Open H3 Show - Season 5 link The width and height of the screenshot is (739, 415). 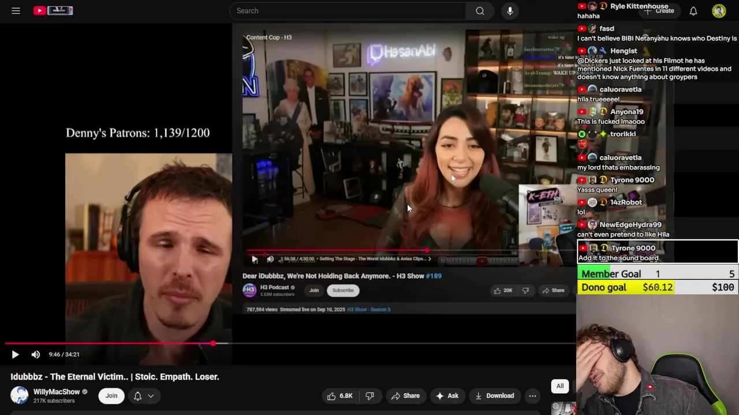tap(369, 310)
